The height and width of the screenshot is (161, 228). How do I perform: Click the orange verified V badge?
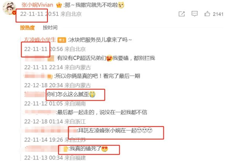point(14,13)
